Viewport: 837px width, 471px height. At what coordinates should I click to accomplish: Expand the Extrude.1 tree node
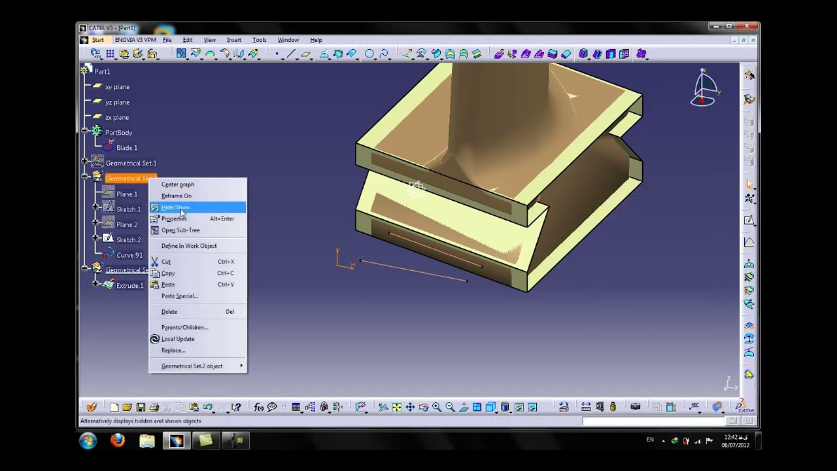pos(95,283)
